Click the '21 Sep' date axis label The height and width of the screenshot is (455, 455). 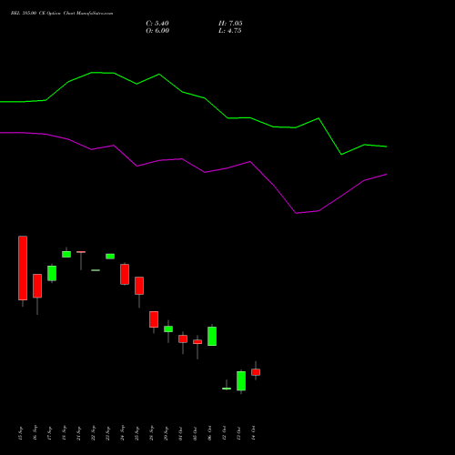(x=78, y=433)
